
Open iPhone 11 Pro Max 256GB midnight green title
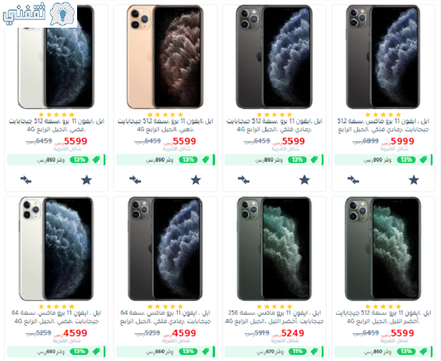pos(274,317)
